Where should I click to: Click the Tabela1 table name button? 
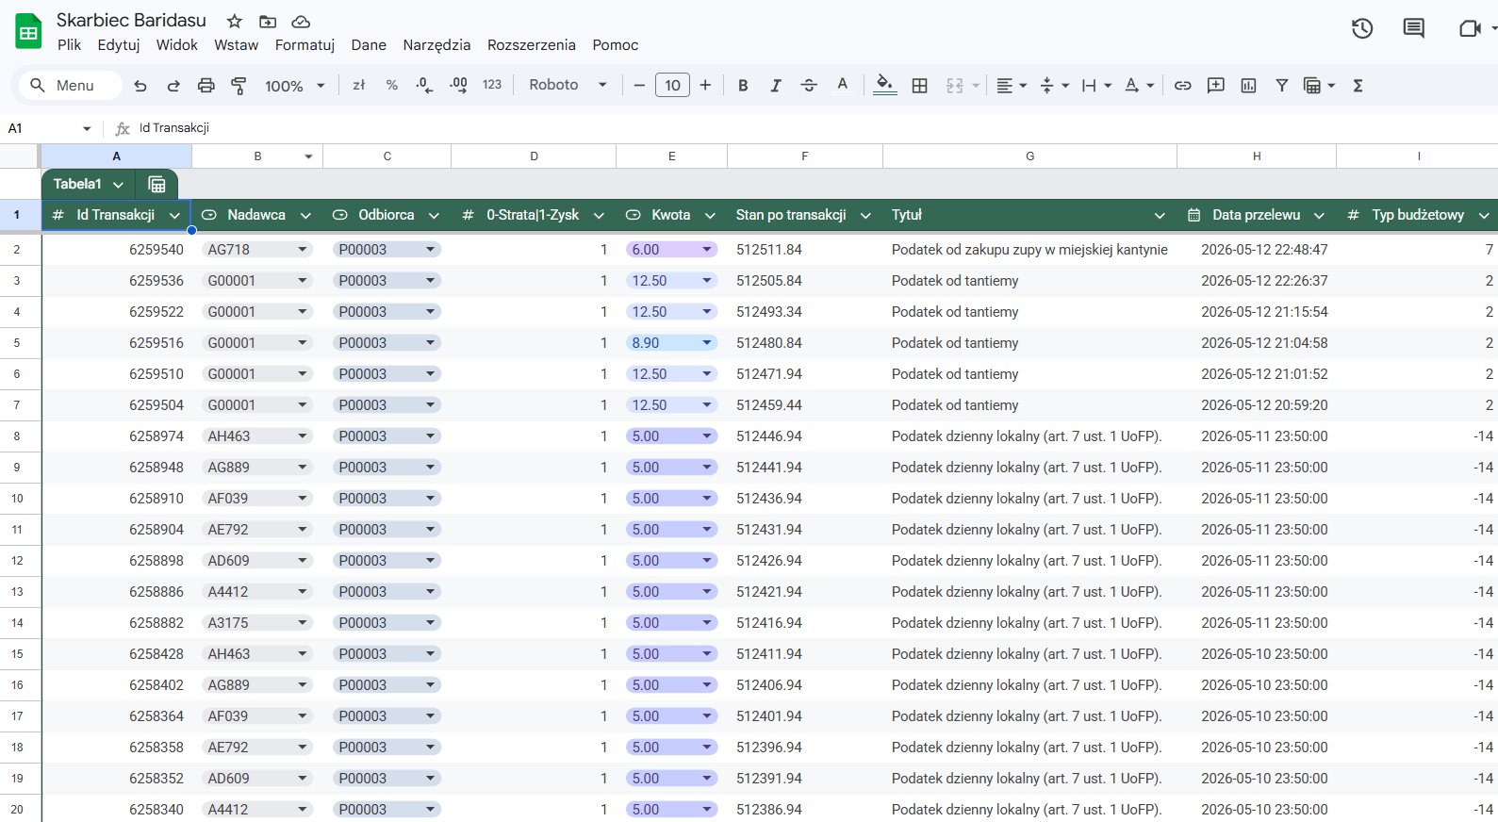(x=88, y=184)
